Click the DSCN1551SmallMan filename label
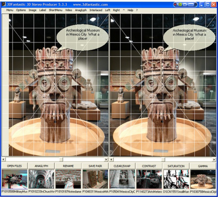218x197 pixels. (x=176, y=192)
